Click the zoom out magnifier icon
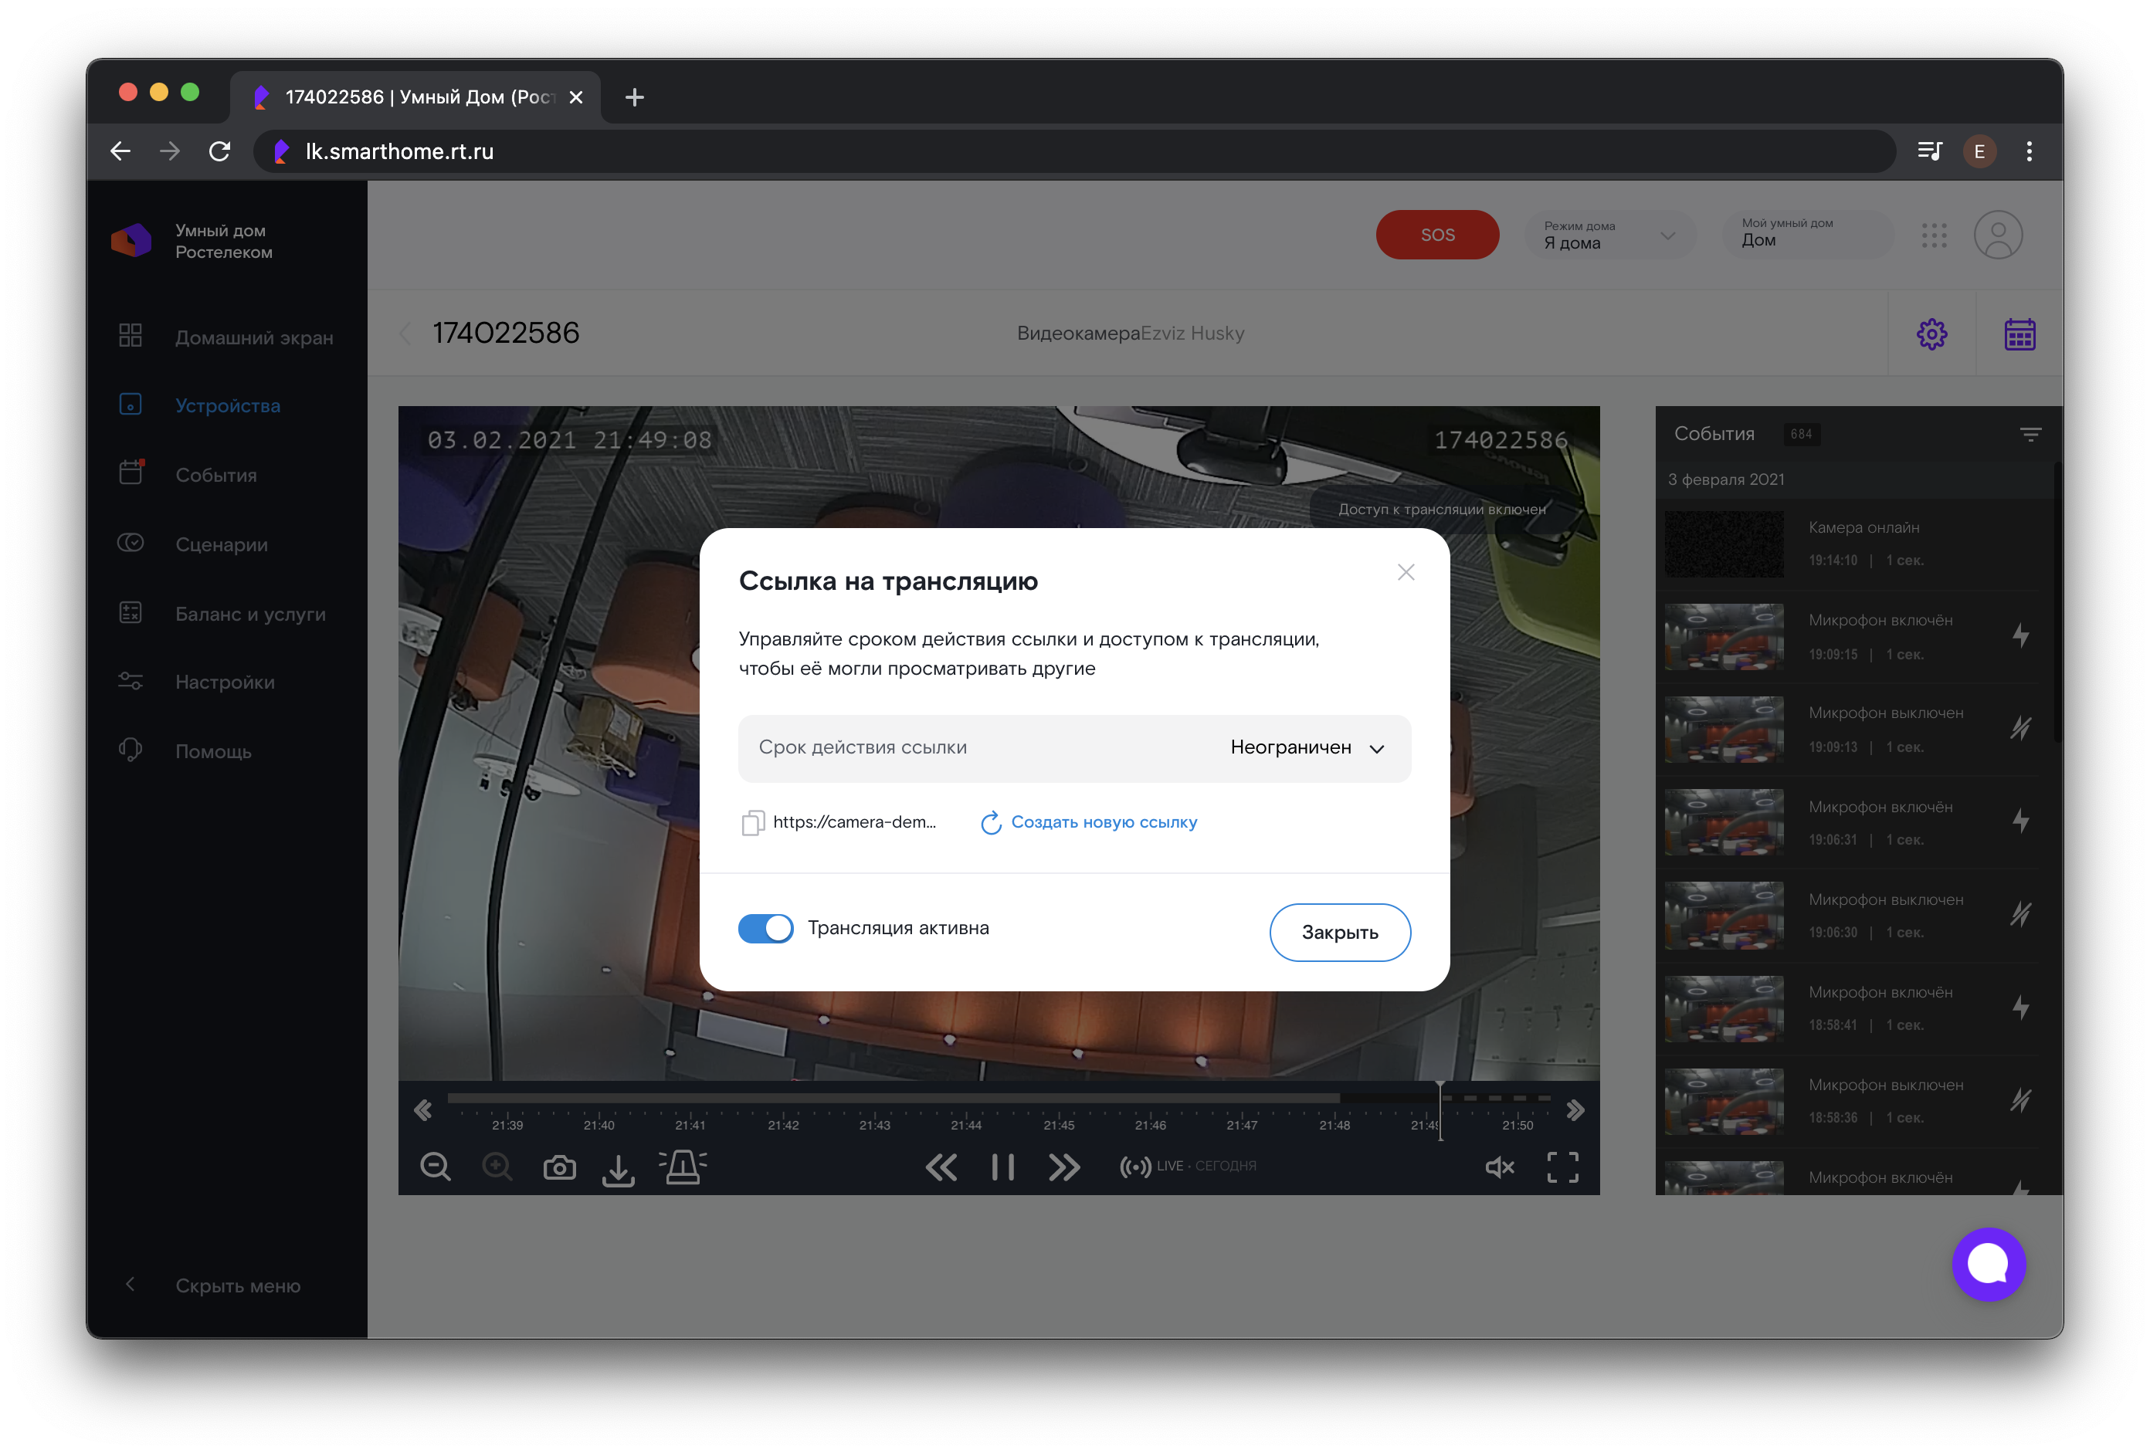The image size is (2150, 1453). click(x=435, y=1167)
